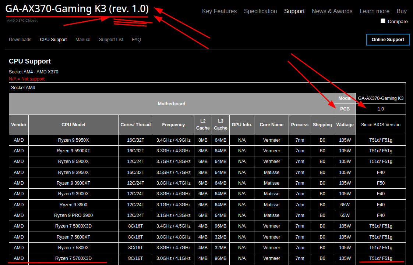Click the Motherboard header cell
The height and width of the screenshot is (265, 413).
click(172, 104)
